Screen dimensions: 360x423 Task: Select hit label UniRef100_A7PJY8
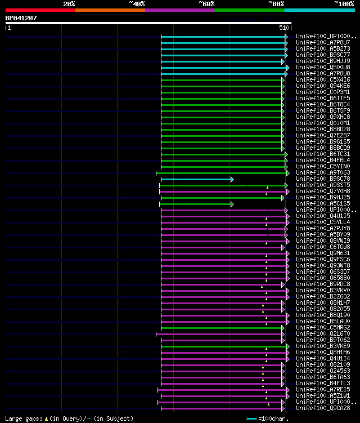(x=323, y=229)
